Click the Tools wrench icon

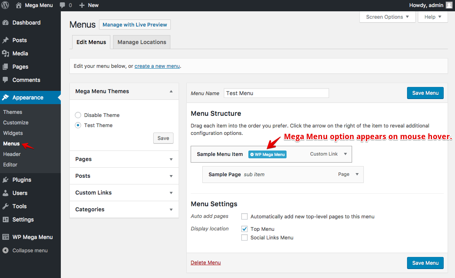tap(5, 206)
